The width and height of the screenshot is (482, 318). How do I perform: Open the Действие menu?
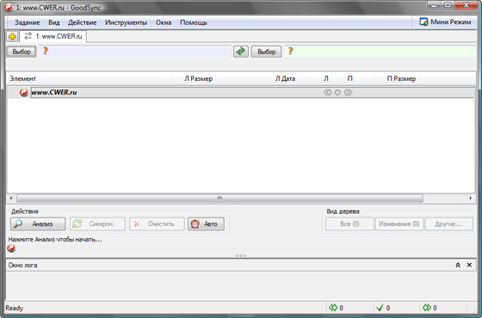point(82,22)
